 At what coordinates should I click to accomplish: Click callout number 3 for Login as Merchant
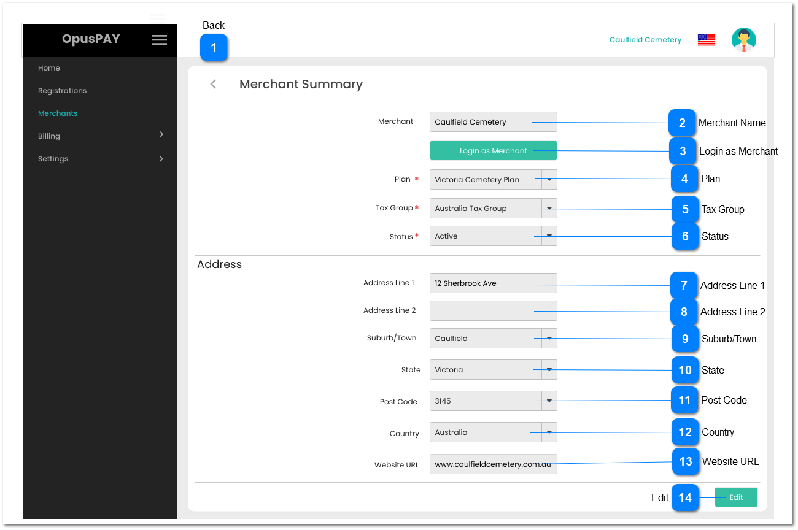point(683,151)
